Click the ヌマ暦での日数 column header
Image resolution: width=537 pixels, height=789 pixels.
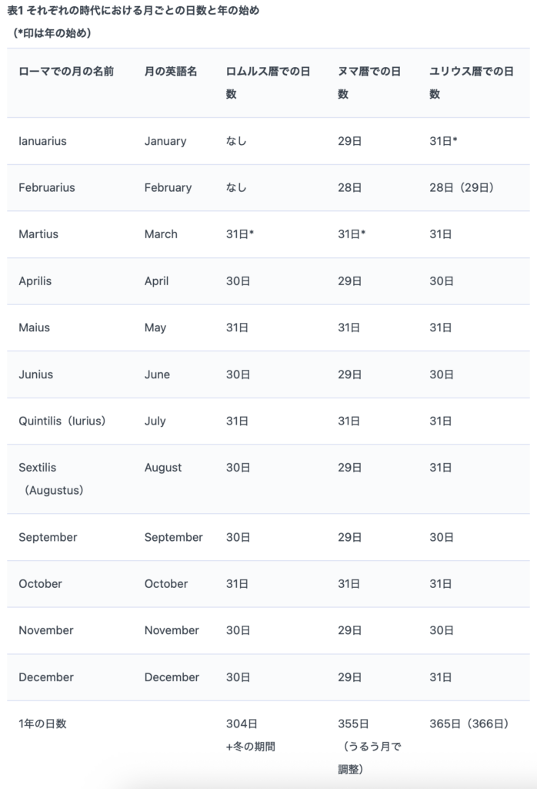pyautogui.click(x=369, y=82)
